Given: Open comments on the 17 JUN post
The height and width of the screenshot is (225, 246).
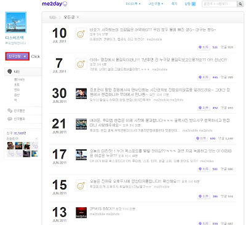Looking at the screenshot, I should coord(227,169).
